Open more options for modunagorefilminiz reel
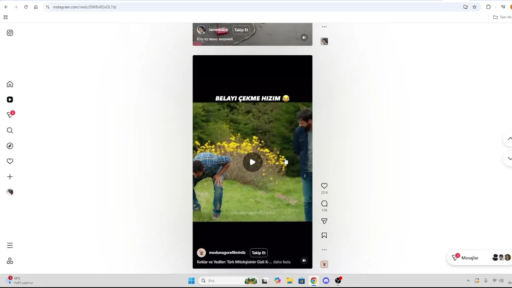Image resolution: width=512 pixels, height=288 pixels. (324, 250)
